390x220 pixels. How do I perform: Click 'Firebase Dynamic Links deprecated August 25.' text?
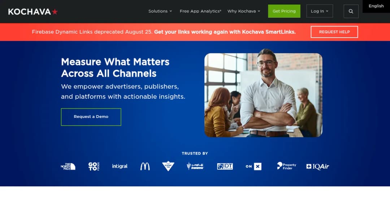point(92,32)
